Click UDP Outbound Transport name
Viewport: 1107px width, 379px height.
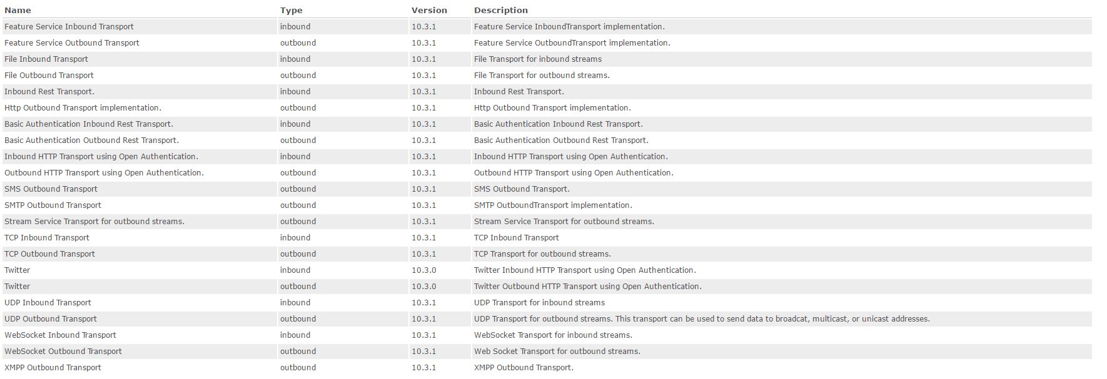[51, 319]
